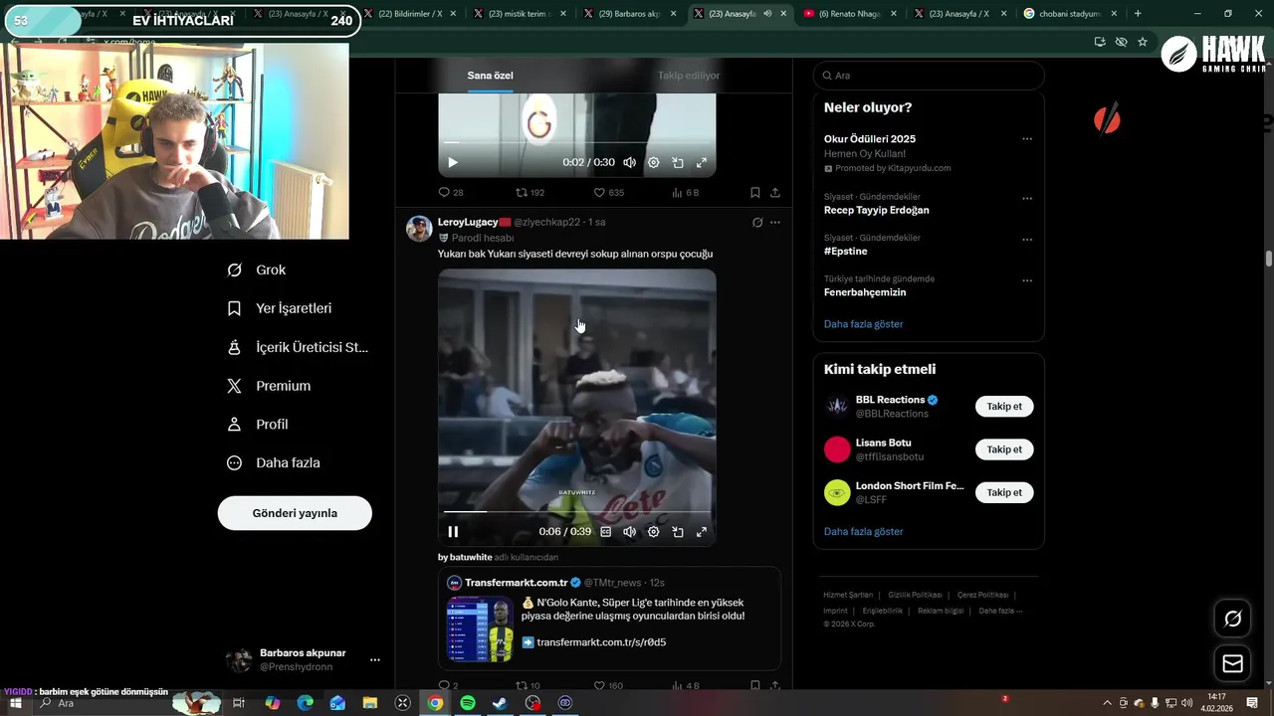Open LeroyLugacy profile name link
This screenshot has height=716, width=1274.
[468, 222]
